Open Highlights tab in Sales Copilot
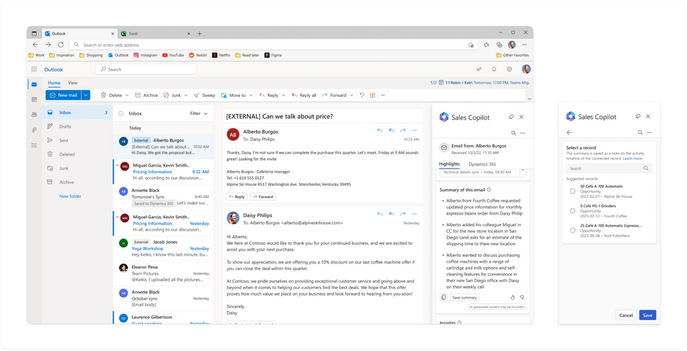The width and height of the screenshot is (687, 351). [x=449, y=164]
